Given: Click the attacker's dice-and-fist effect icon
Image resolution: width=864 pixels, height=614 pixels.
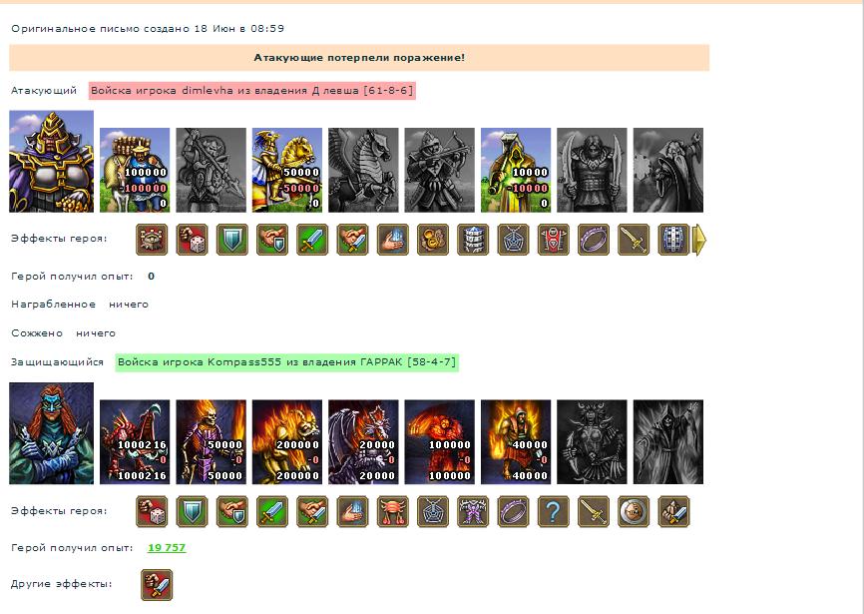Looking at the screenshot, I should (192, 240).
